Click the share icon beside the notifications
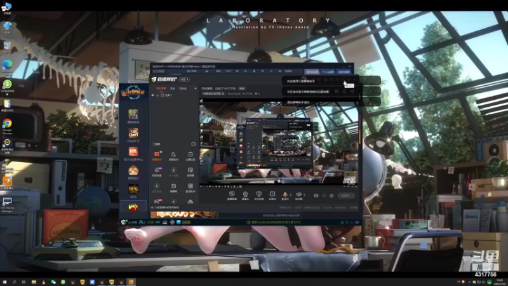This screenshot has height=286, width=508. coord(352,92)
